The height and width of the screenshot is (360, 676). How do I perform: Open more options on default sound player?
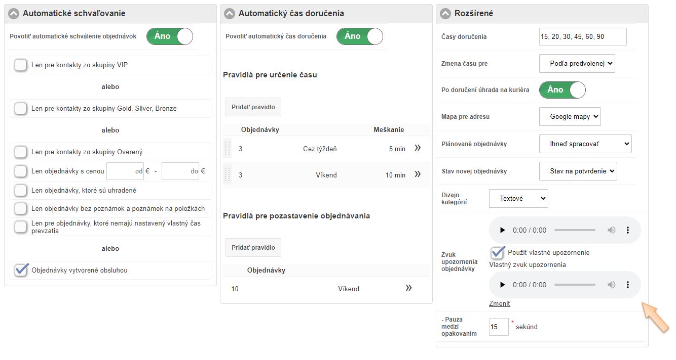point(627,230)
